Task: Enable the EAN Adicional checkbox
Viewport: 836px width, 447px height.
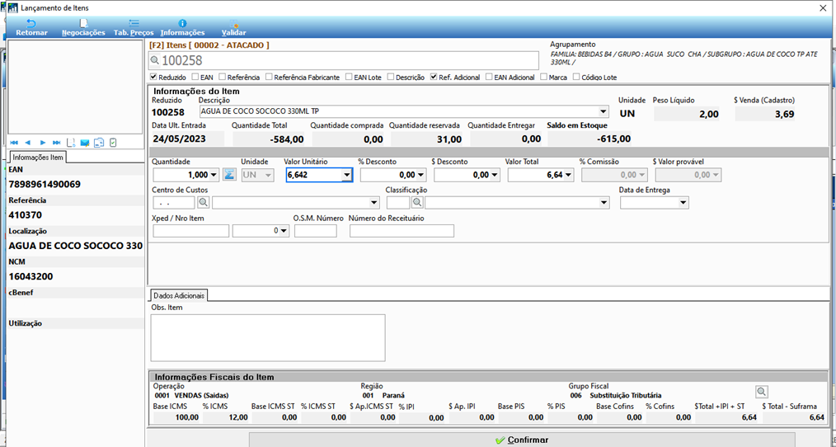Action: pos(490,77)
